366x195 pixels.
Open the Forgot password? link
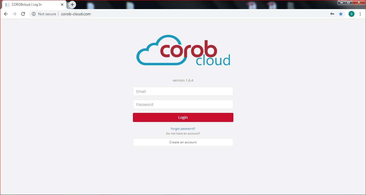click(183, 129)
